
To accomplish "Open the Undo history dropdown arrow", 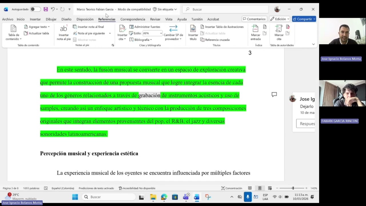I will [57, 9].
